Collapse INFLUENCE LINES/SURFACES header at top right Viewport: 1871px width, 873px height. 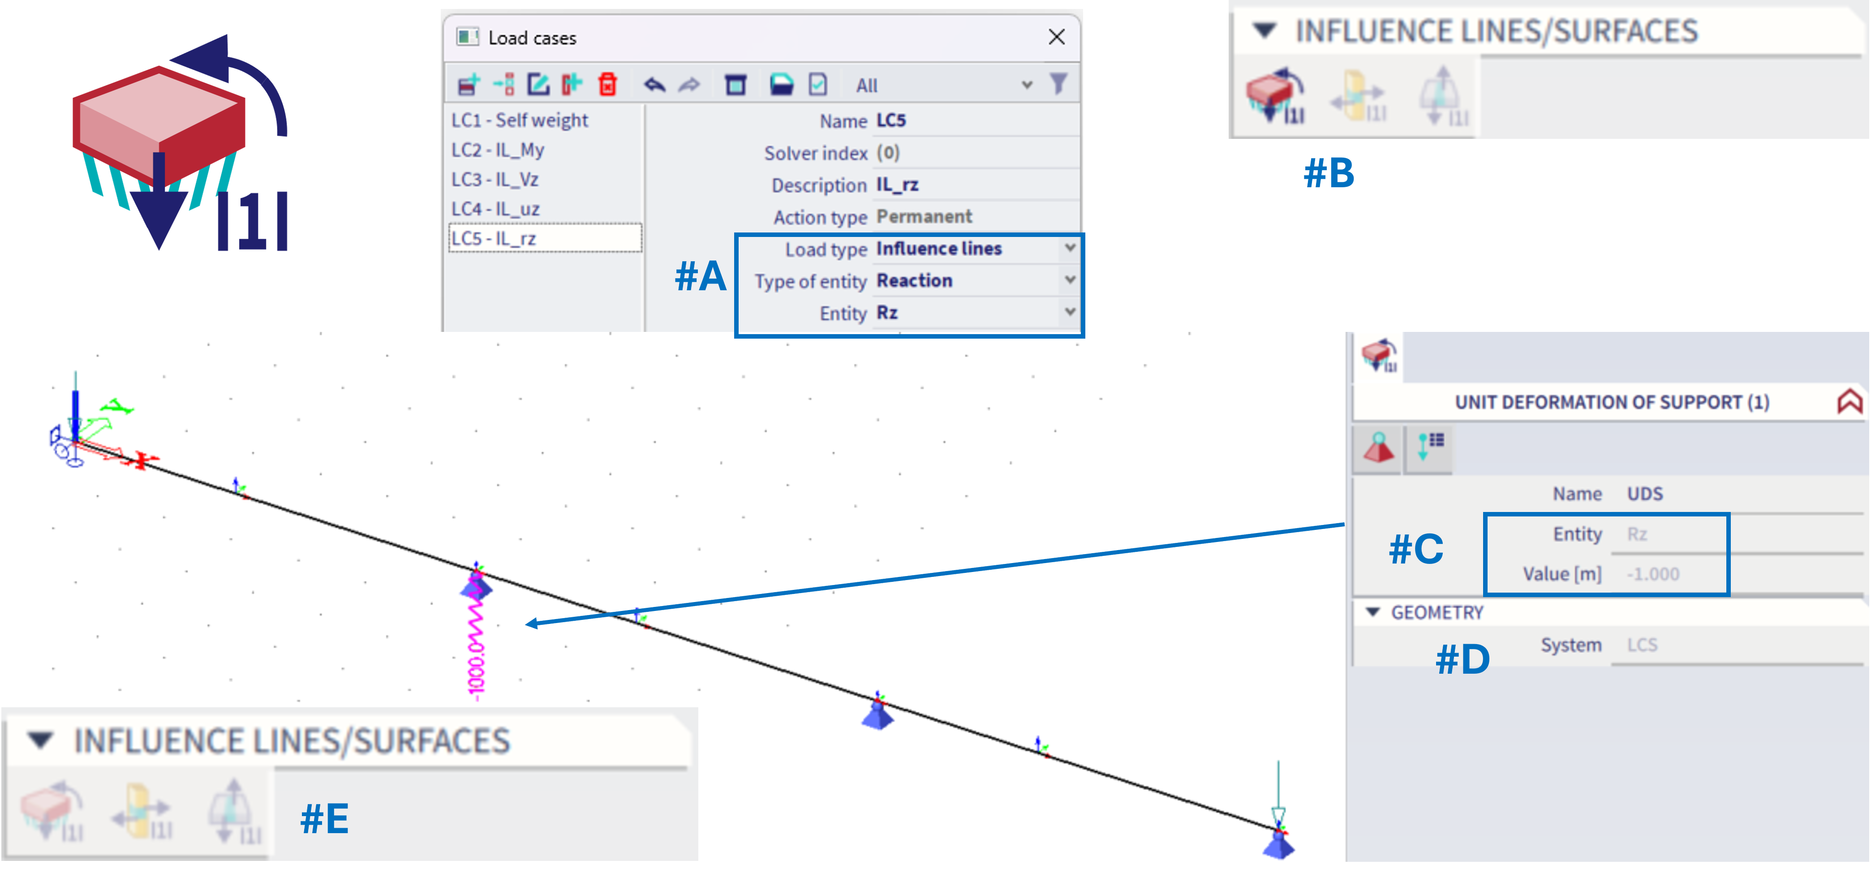tap(1265, 31)
